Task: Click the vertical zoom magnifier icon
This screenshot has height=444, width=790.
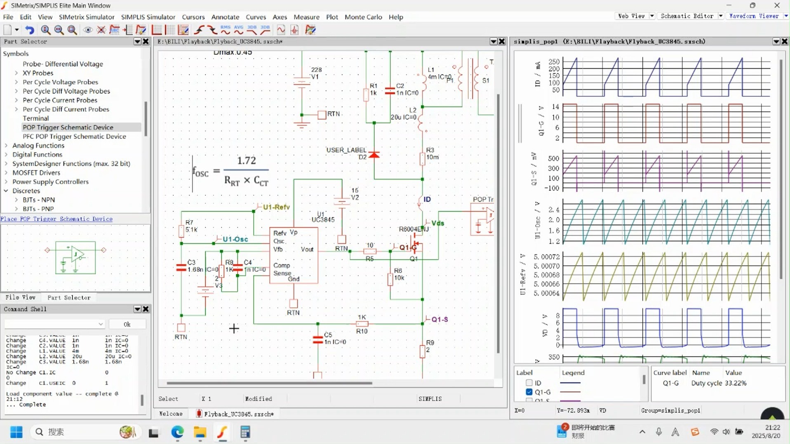Action: click(x=46, y=30)
